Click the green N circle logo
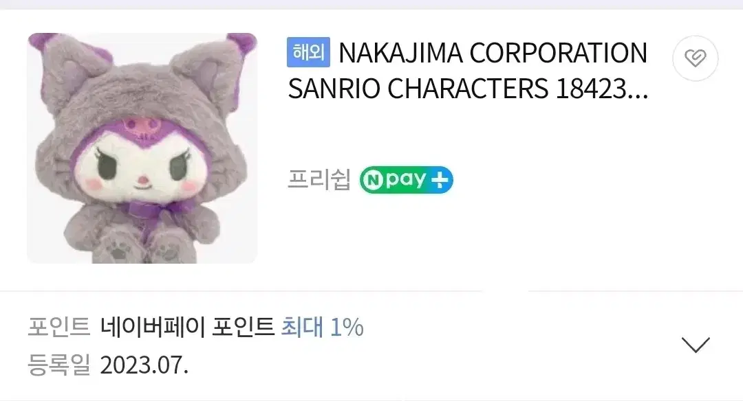 374,180
